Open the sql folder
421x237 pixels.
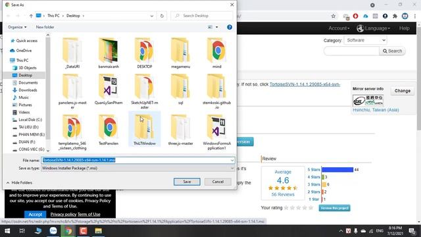coord(180,90)
